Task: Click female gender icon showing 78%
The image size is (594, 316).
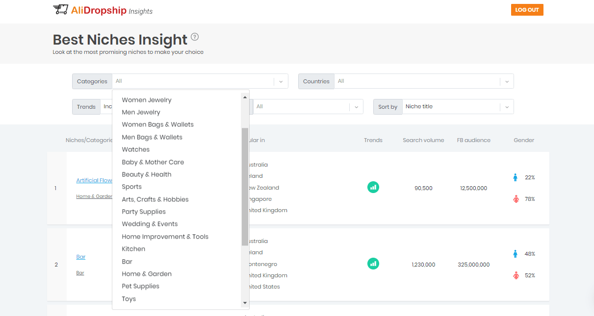Action: tap(516, 199)
